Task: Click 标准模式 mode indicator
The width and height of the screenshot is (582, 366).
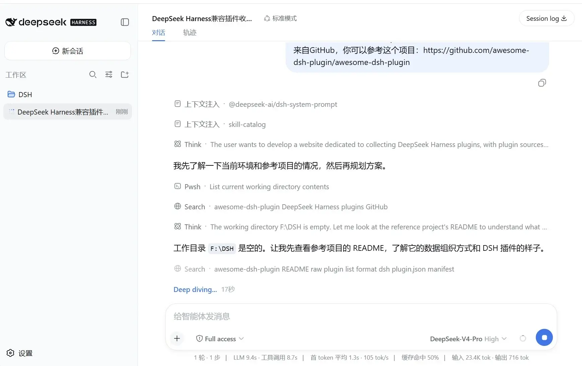Action: coord(280,18)
